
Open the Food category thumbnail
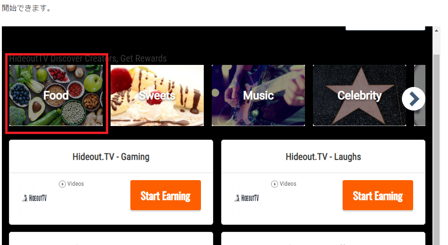click(x=56, y=95)
